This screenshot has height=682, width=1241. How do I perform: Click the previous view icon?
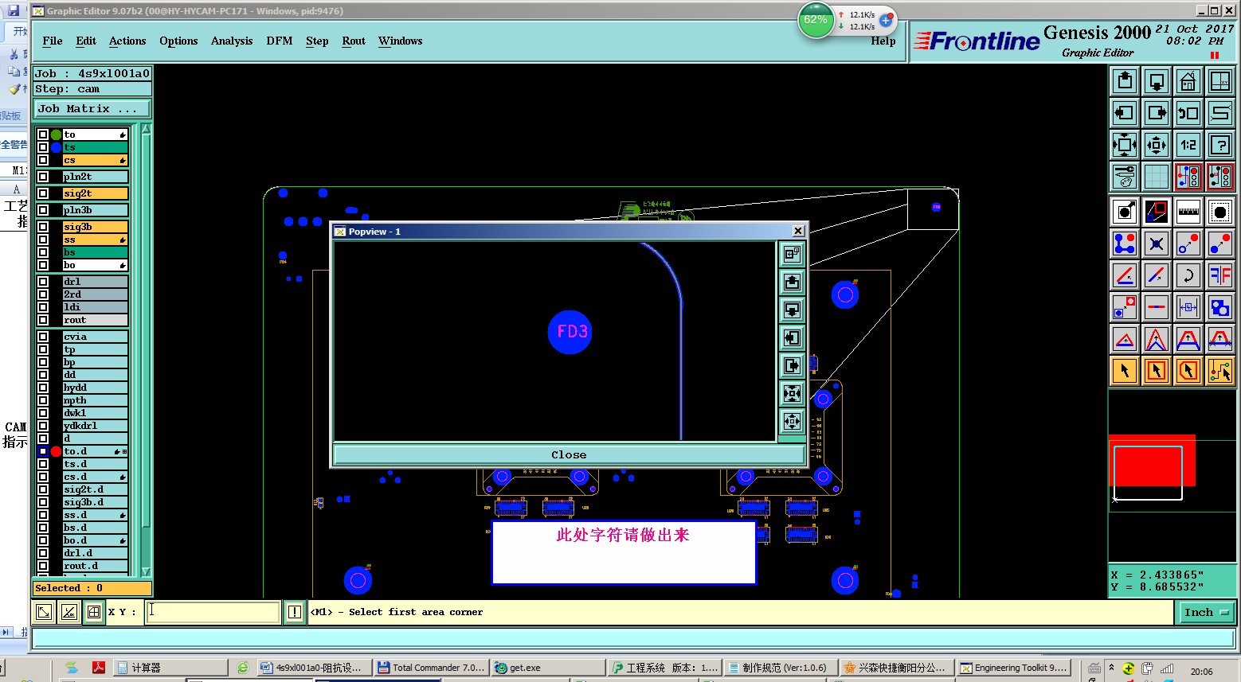[x=1188, y=113]
